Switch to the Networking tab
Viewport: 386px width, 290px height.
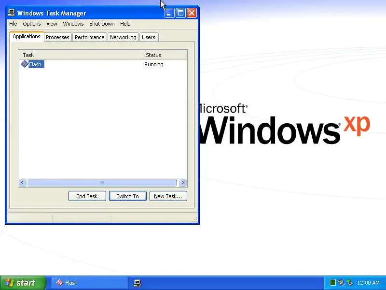pos(123,37)
